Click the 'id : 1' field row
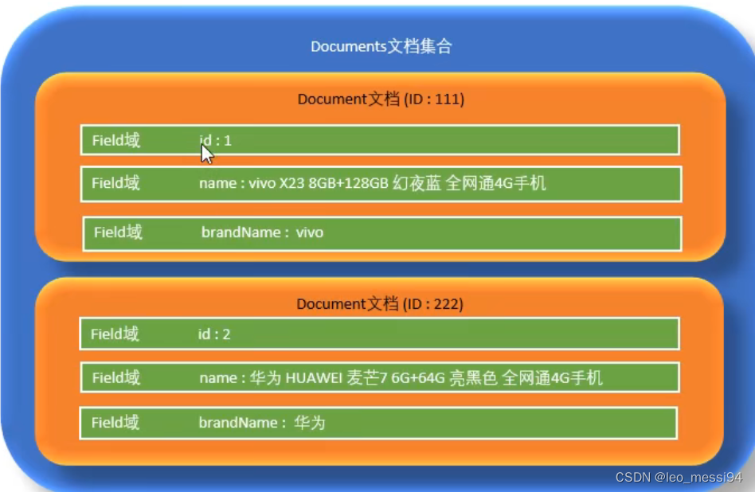The image size is (755, 492). point(380,140)
